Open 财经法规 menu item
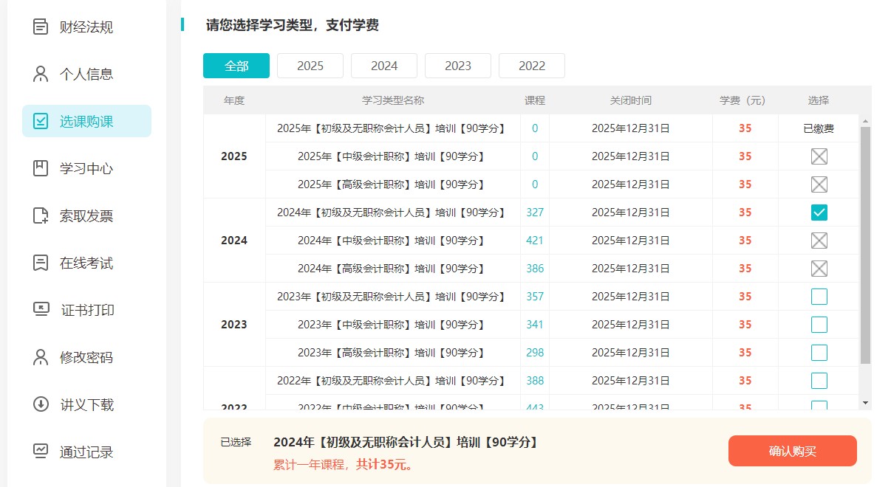 point(86,27)
